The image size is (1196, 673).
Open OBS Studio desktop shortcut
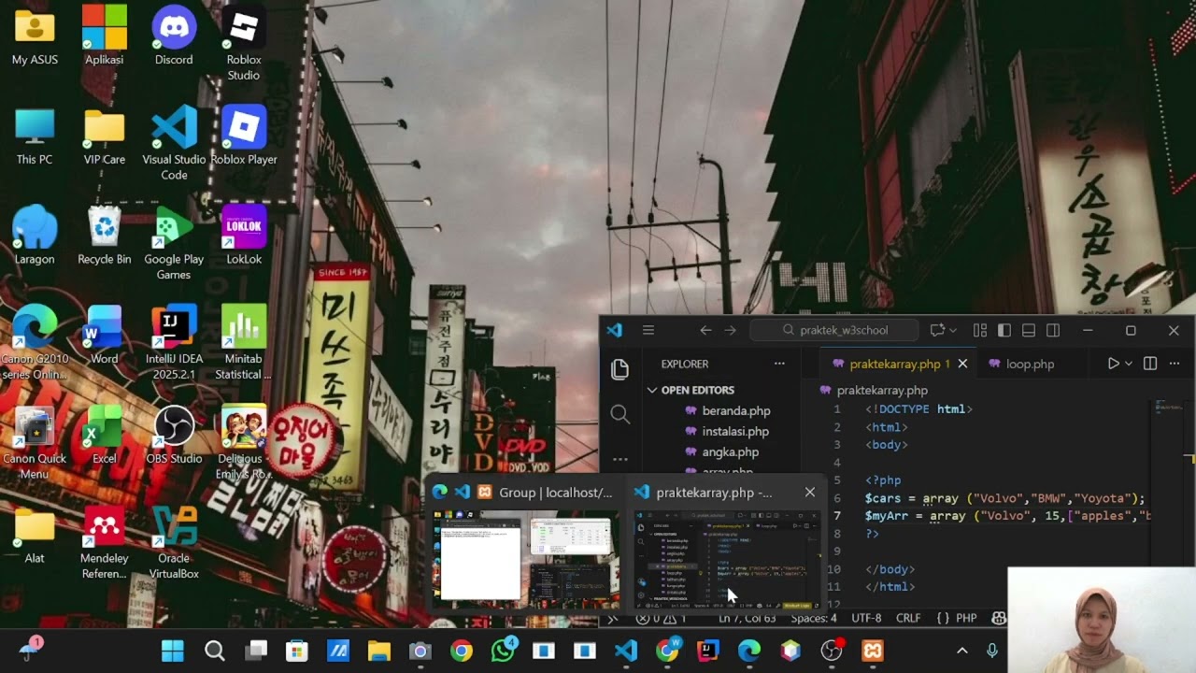[x=174, y=436]
